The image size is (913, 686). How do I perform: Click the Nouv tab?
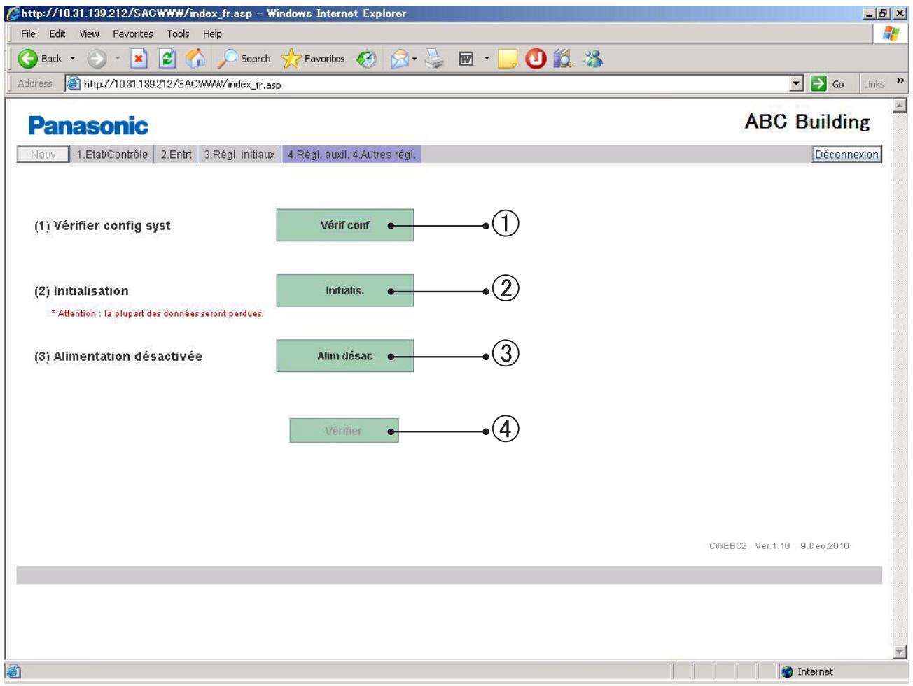click(43, 155)
